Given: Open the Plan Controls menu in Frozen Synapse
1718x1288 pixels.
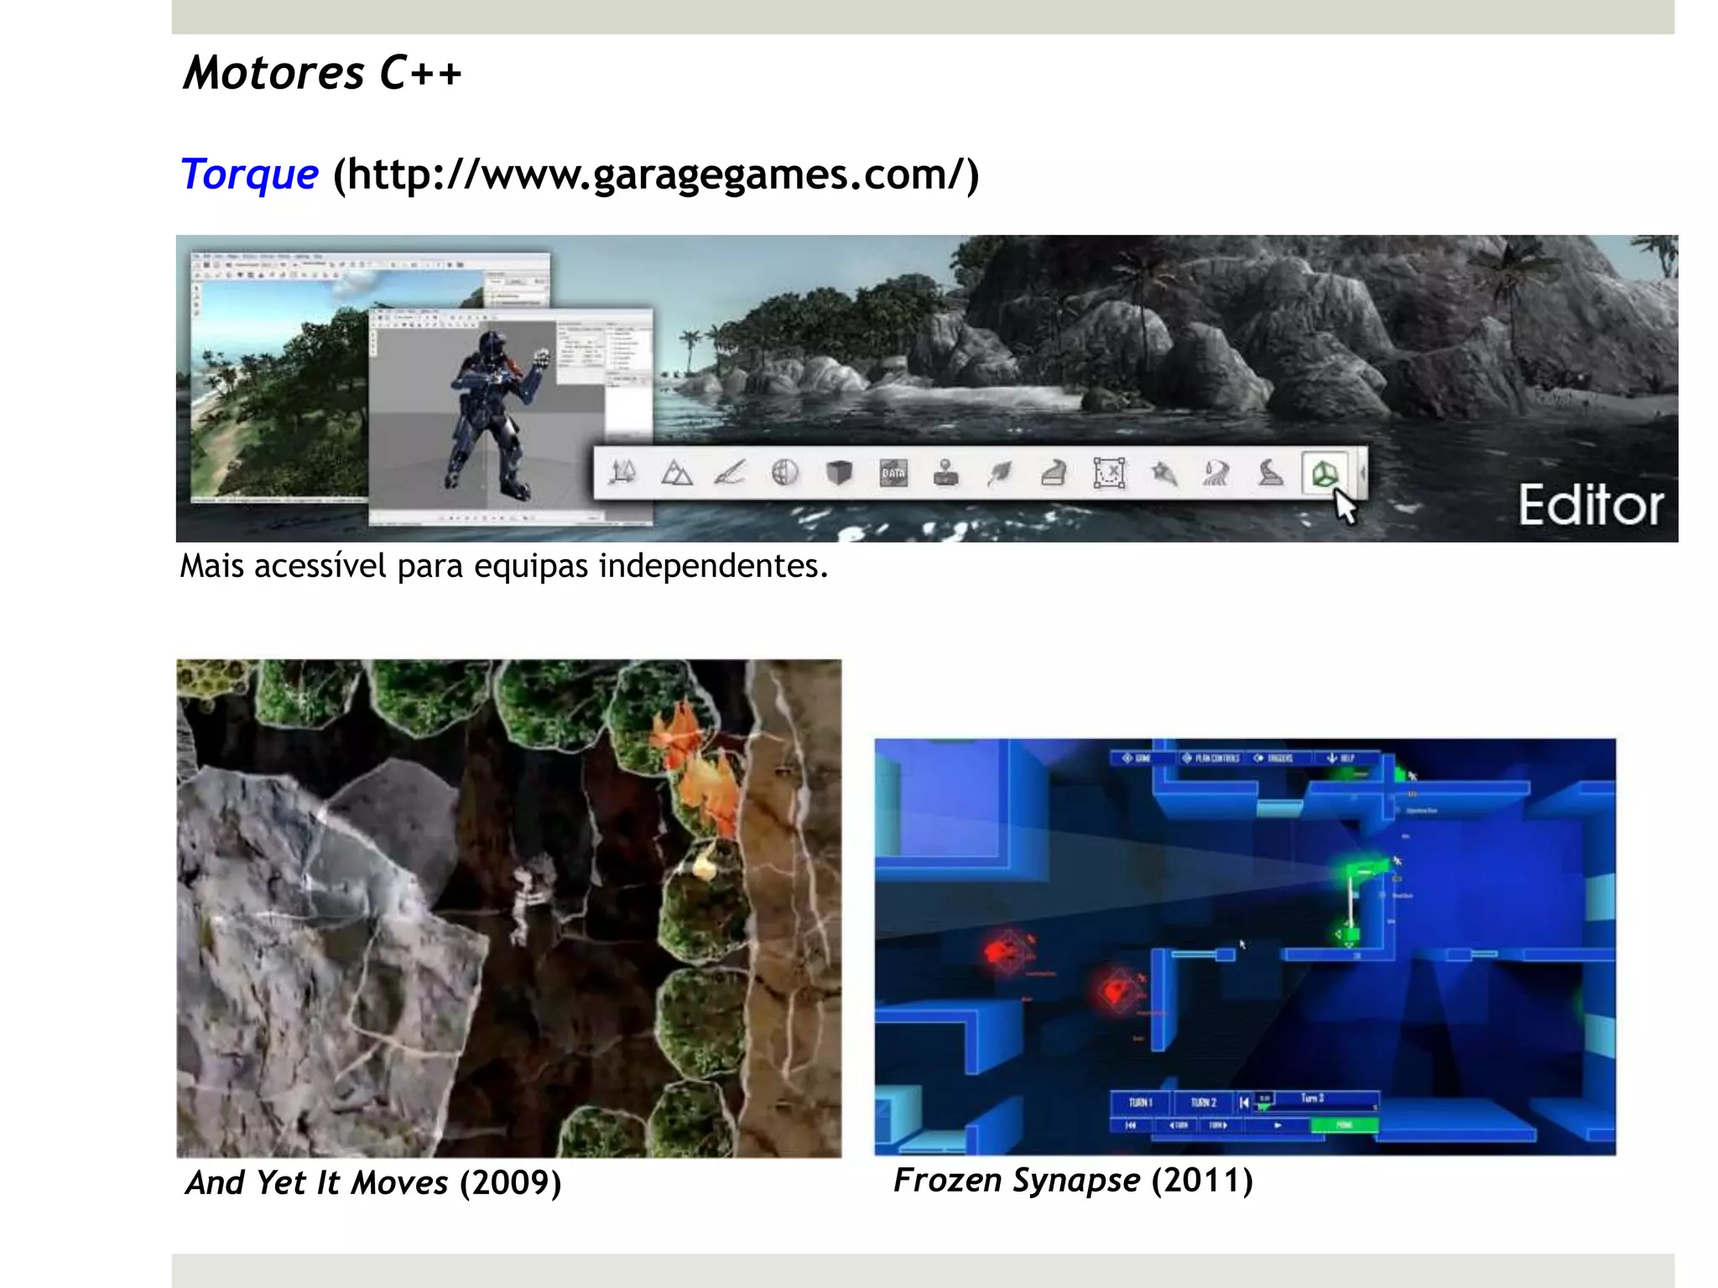Looking at the screenshot, I should pyautogui.click(x=1210, y=758).
